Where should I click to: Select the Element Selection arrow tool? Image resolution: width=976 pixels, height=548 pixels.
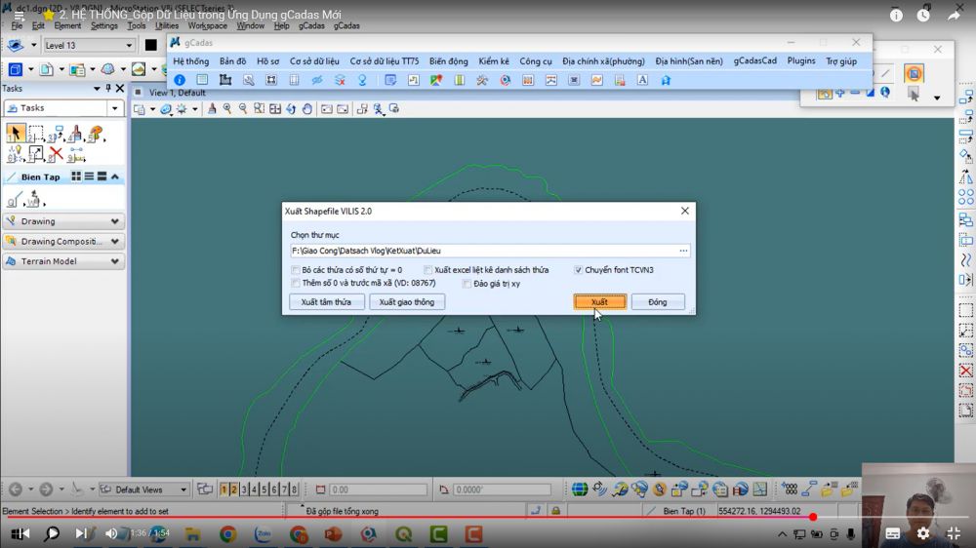pyautogui.click(x=15, y=134)
